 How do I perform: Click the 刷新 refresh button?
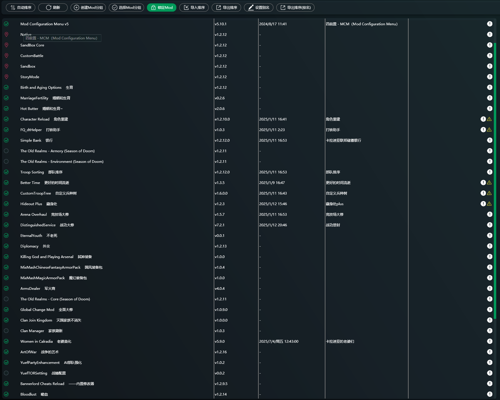point(53,8)
